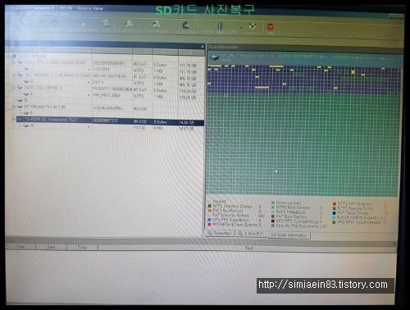Screen dimensions: 410x310
Task: Open the Properties tab
Action: 220,233
